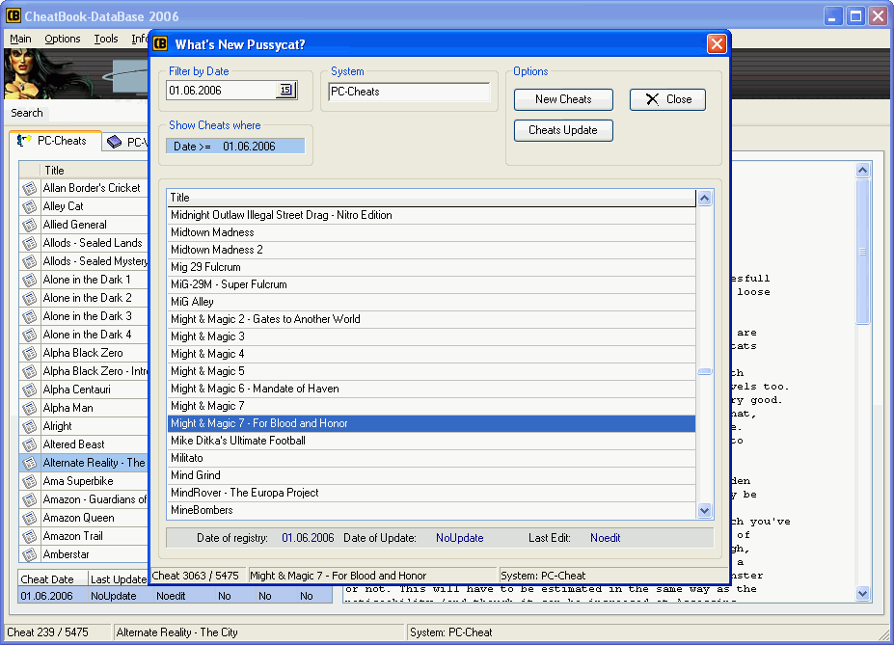Image resolution: width=894 pixels, height=645 pixels.
Task: Open the date picker calendar icon
Action: click(x=285, y=91)
